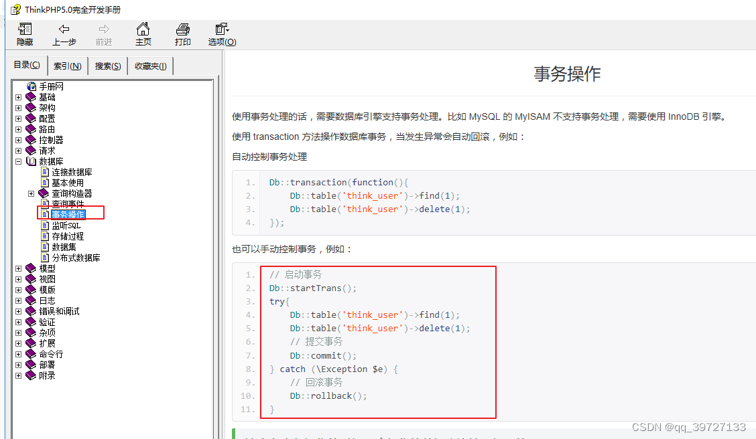Viewport: 756px width, 439px height.
Task: Click the book icon beside 日志
Action: 31,300
